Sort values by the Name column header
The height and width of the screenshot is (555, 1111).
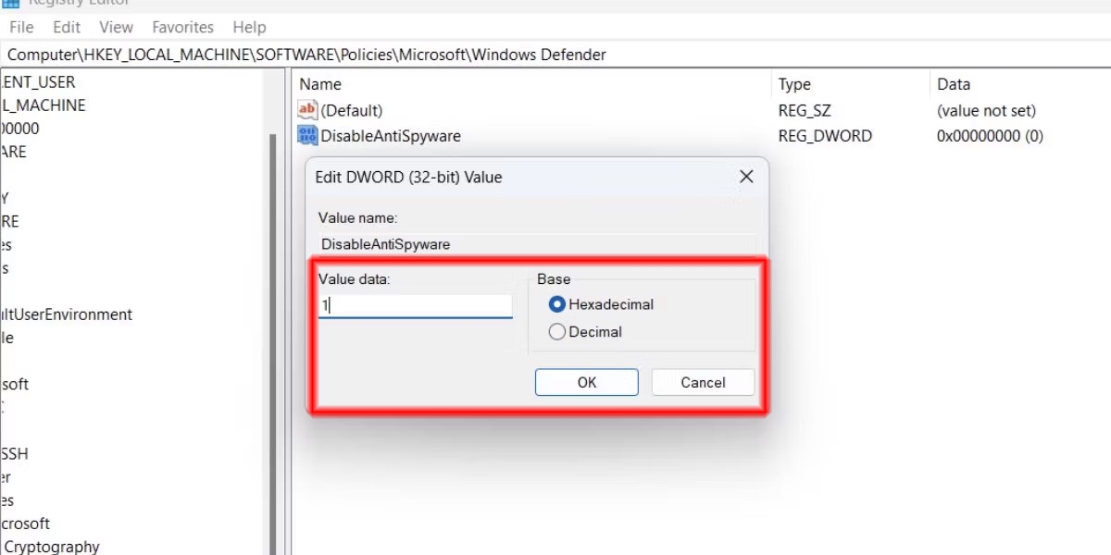coord(319,83)
